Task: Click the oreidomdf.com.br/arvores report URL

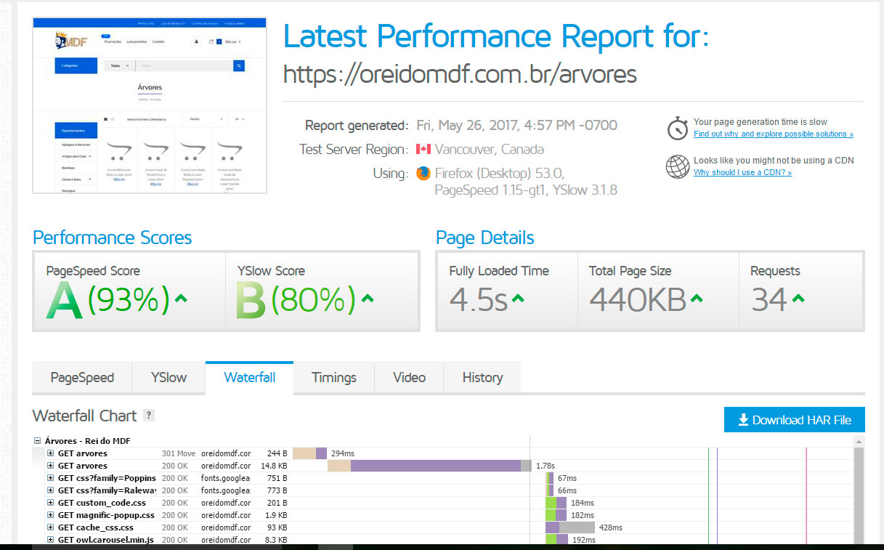Action: coord(460,74)
